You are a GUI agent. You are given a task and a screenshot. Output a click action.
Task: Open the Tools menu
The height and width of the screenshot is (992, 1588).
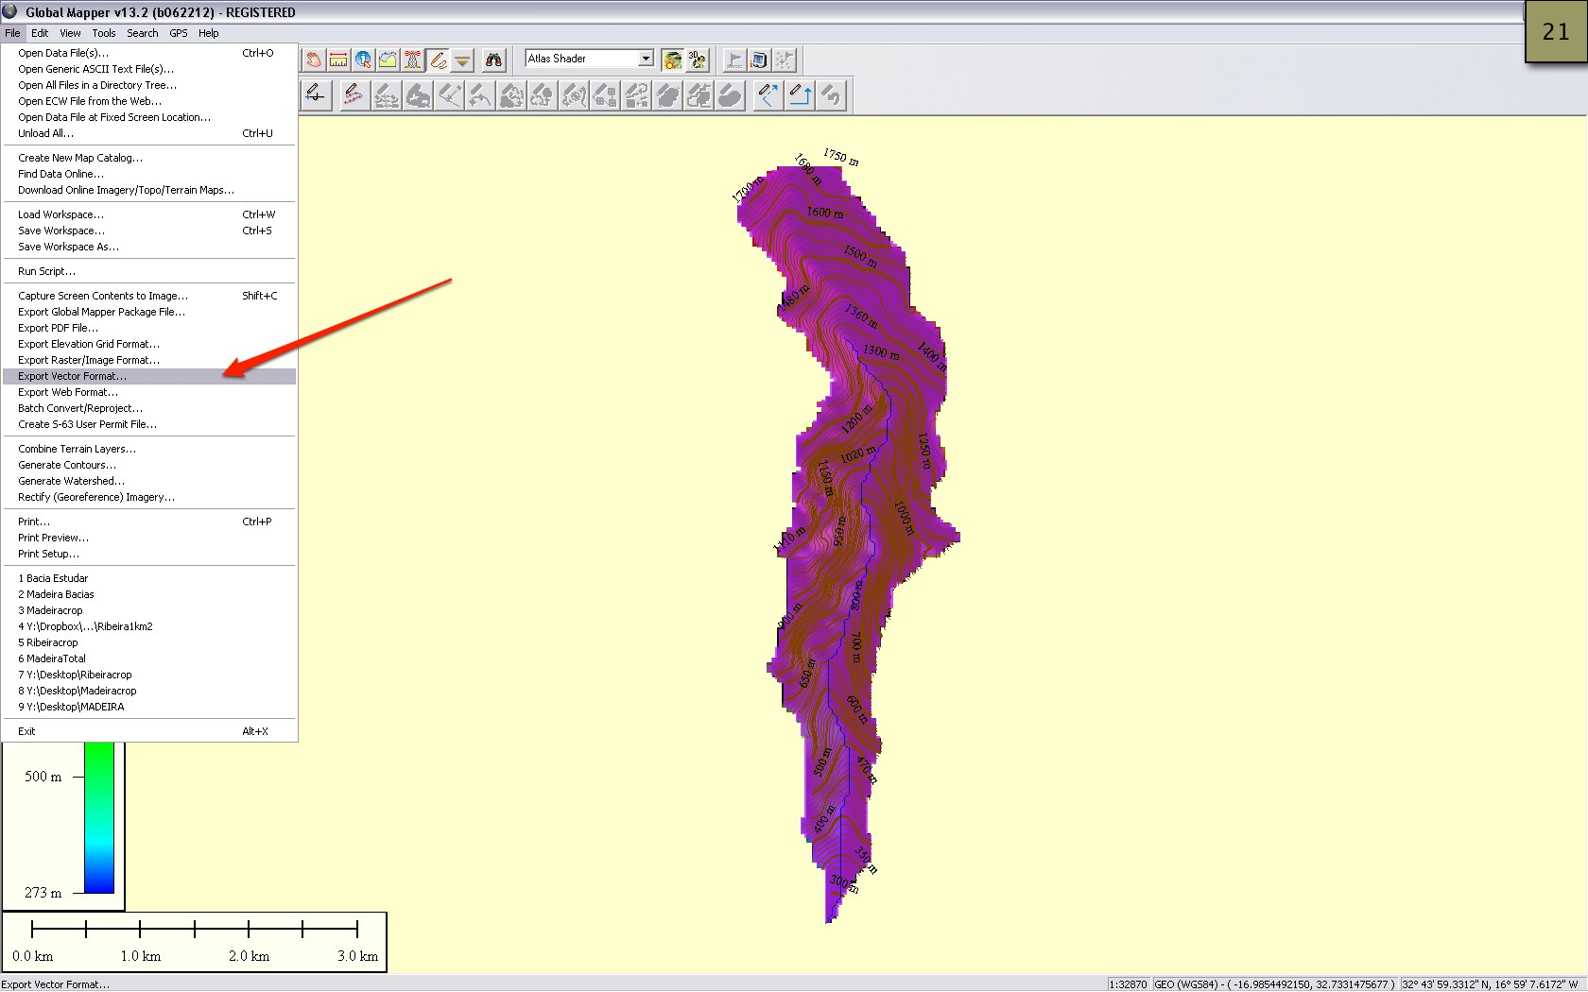(104, 33)
